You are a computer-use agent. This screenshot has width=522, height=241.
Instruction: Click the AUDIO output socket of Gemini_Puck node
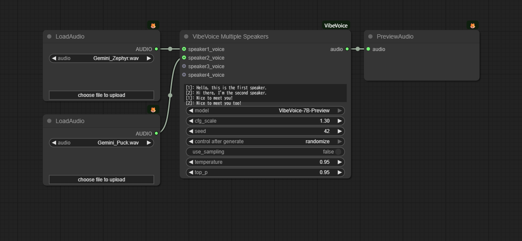pyautogui.click(x=156, y=133)
